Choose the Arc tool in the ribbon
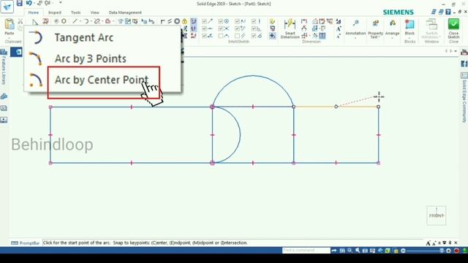Viewport: 468px width, 263px height. click(86, 21)
